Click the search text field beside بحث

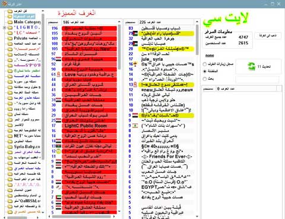pyautogui.click(x=257, y=79)
